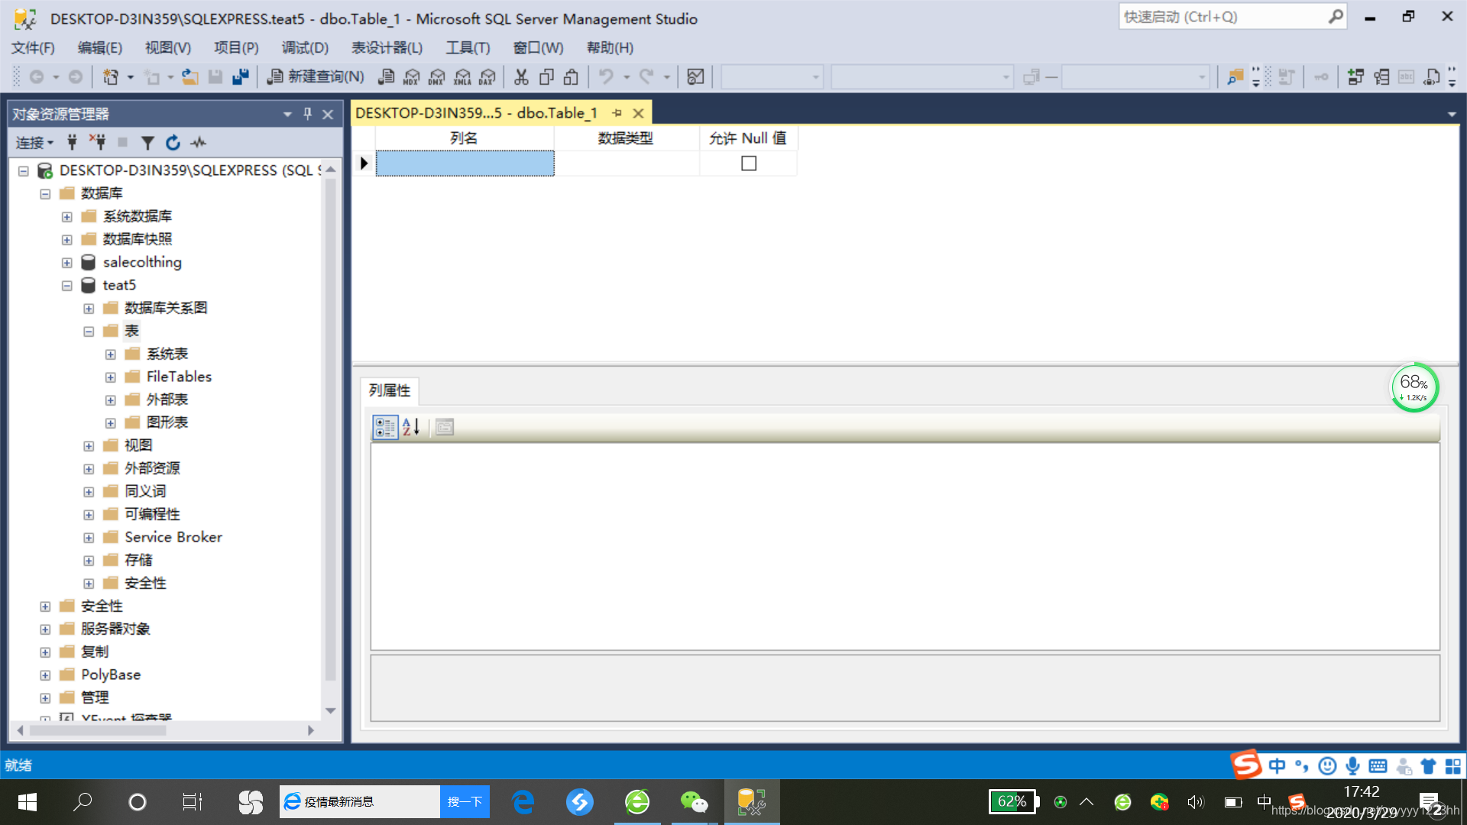Click the Cut scissors toolbar icon
Screen dimensions: 1467x825
tap(521, 76)
